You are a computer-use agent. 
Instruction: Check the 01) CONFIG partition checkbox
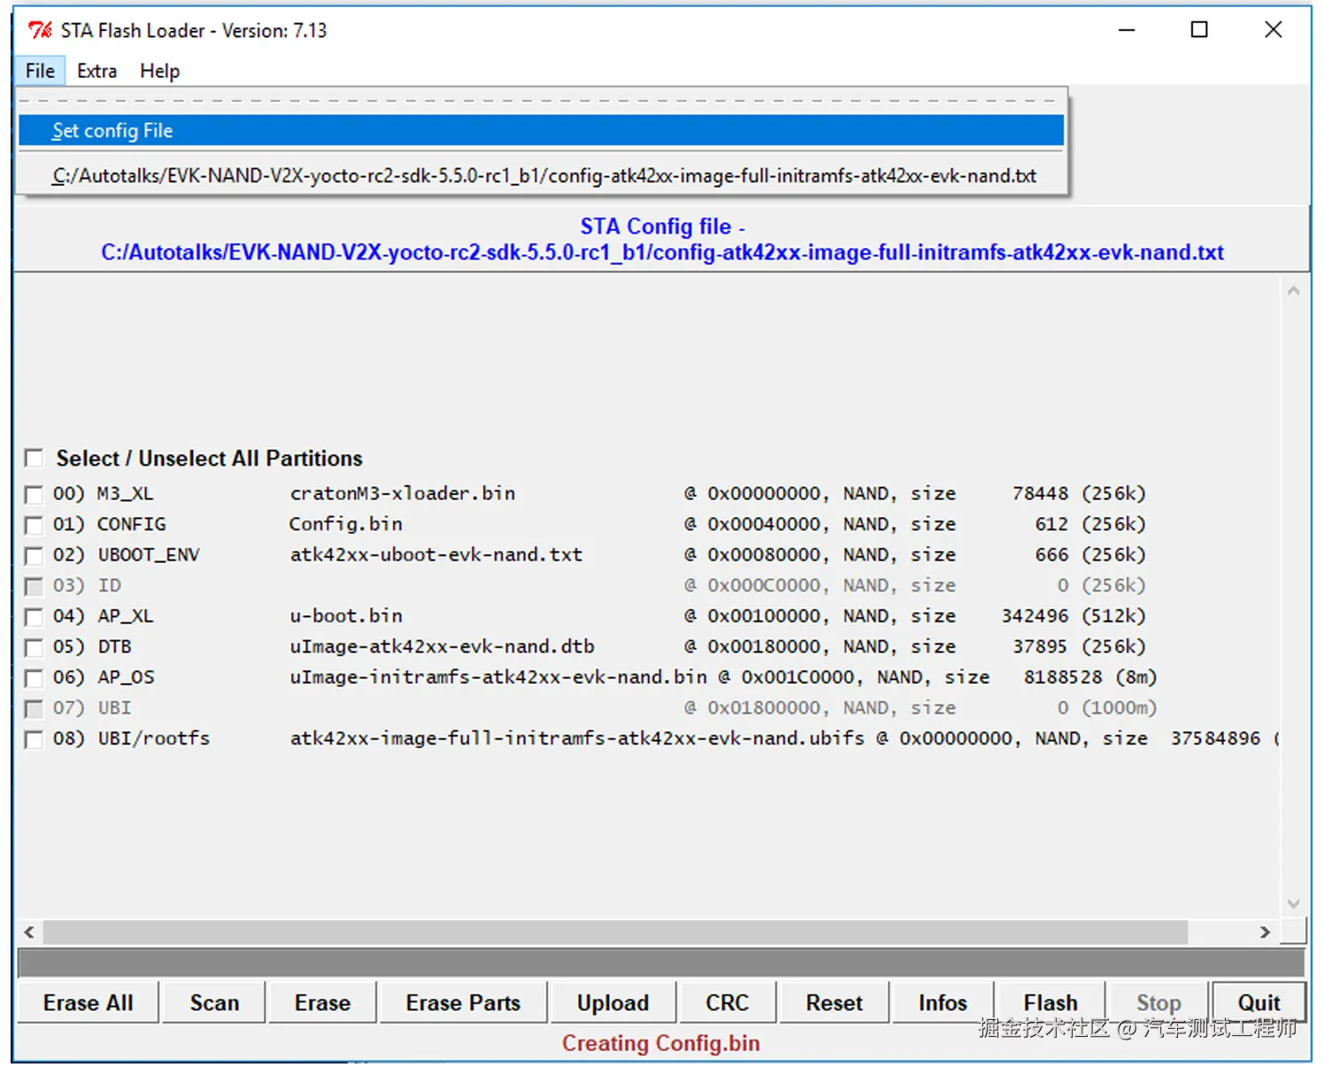click(x=34, y=525)
